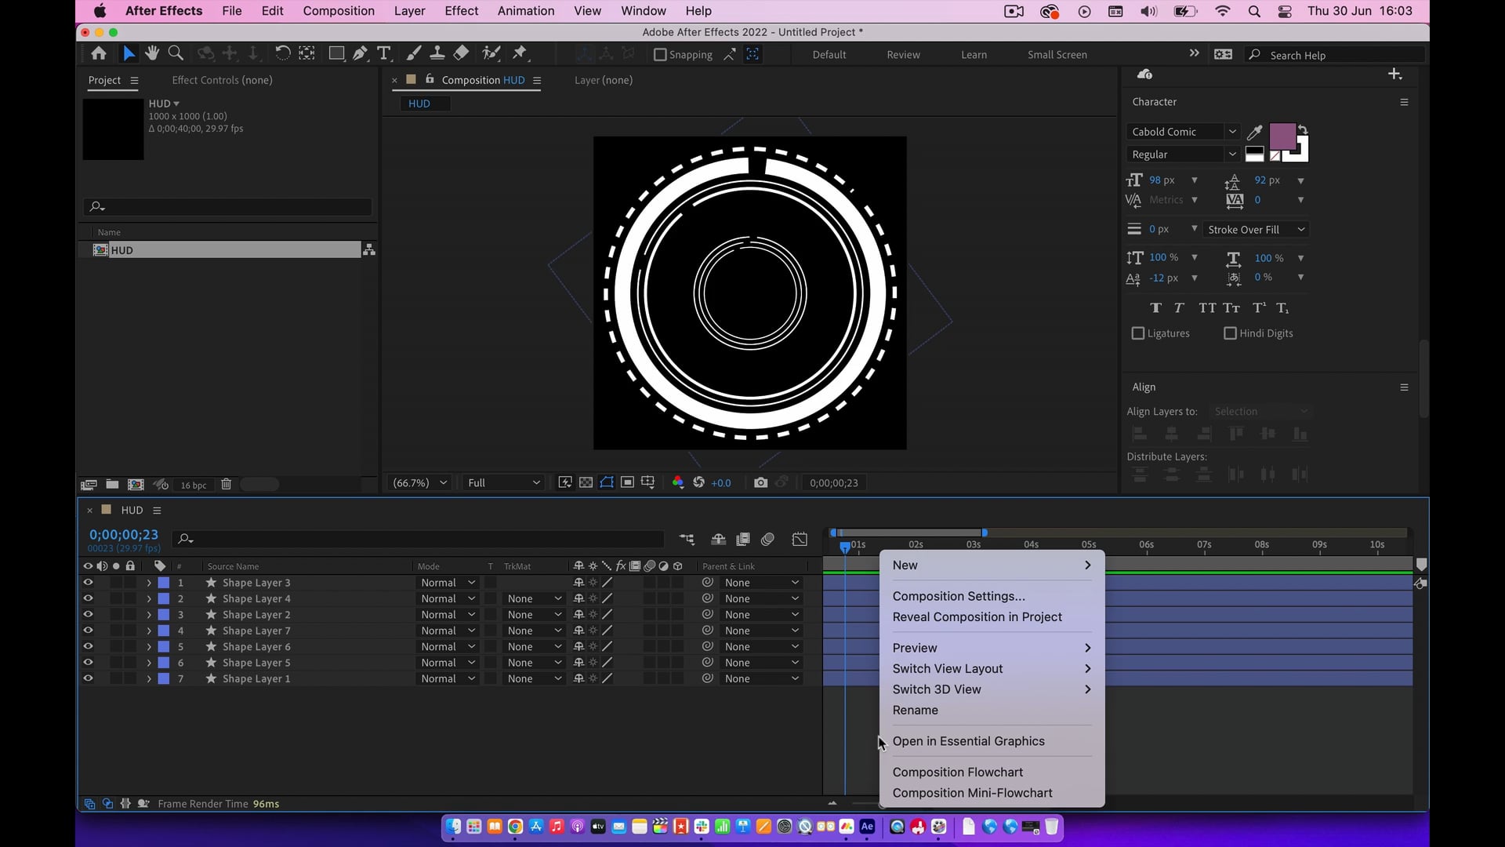Select the Puppet Pin tool

[520, 53]
